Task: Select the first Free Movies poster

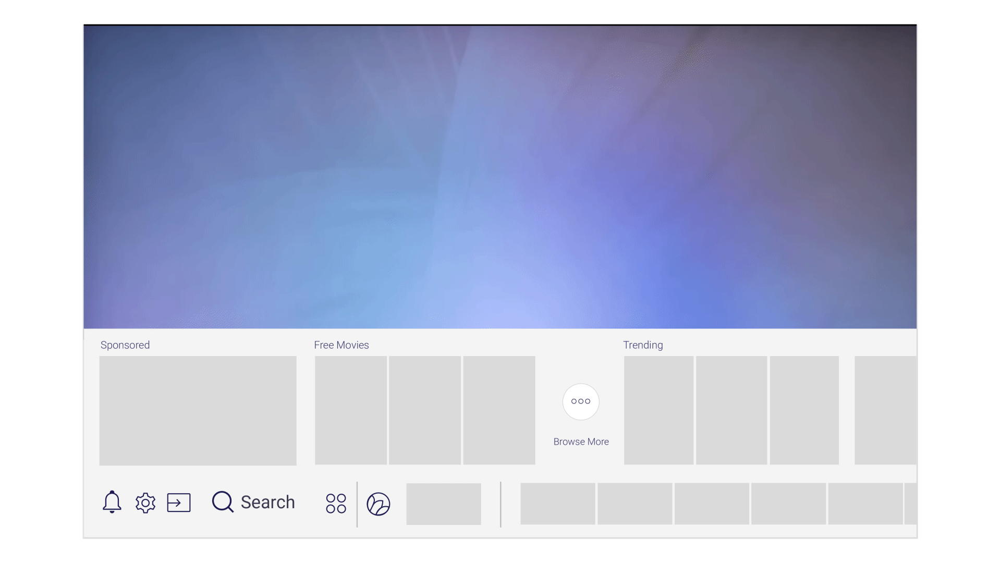Action: click(351, 410)
